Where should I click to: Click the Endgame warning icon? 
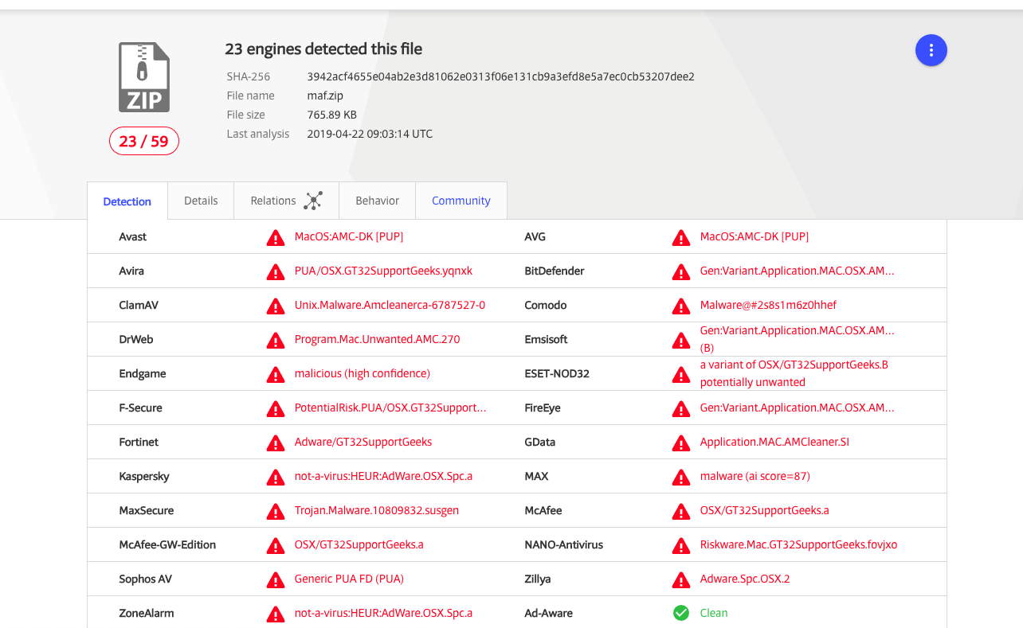276,374
